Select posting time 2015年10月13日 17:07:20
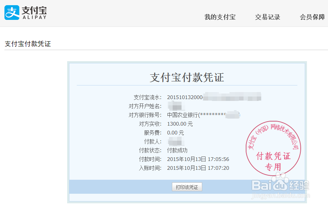 point(198,168)
